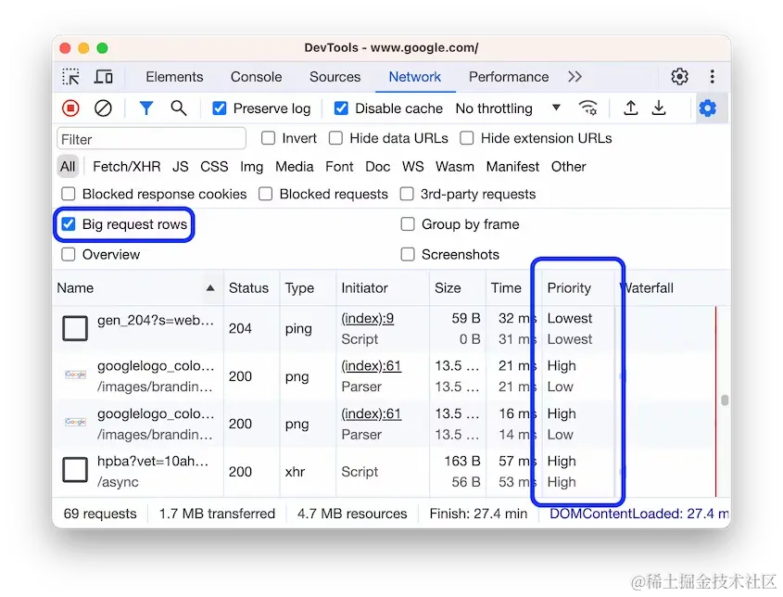The height and width of the screenshot is (597, 783).
Task: Filter by Img requests
Action: click(x=252, y=166)
